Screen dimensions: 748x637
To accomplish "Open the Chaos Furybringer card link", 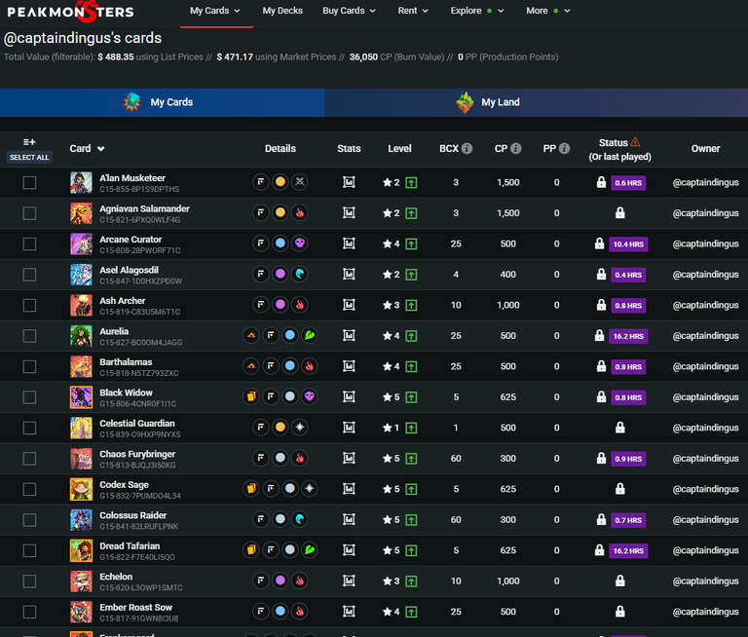I will pos(137,454).
